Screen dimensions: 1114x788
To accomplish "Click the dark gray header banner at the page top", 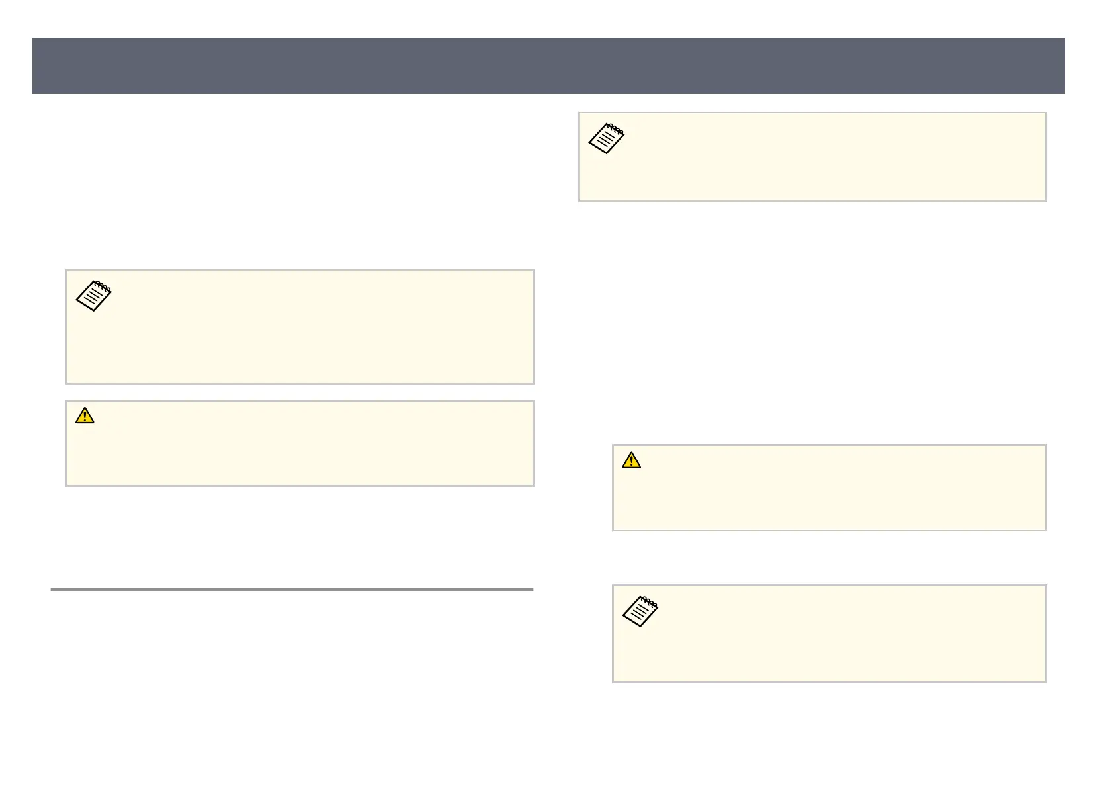I will (x=548, y=66).
